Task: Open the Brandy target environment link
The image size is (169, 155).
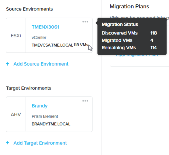Action: pos(40,106)
